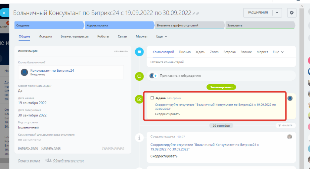The height and width of the screenshot is (169, 310).
Task: Click РАСШИРЕНИЯ button
Action: [x=258, y=13]
